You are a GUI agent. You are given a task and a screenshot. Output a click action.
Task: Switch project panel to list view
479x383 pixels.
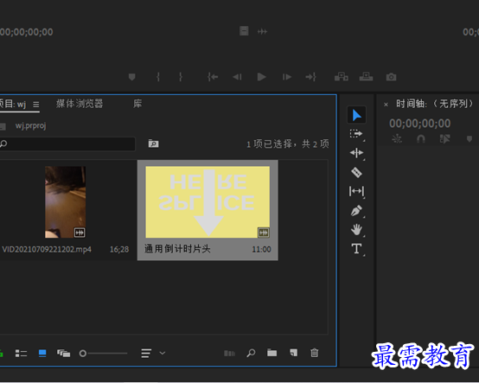tap(21, 354)
